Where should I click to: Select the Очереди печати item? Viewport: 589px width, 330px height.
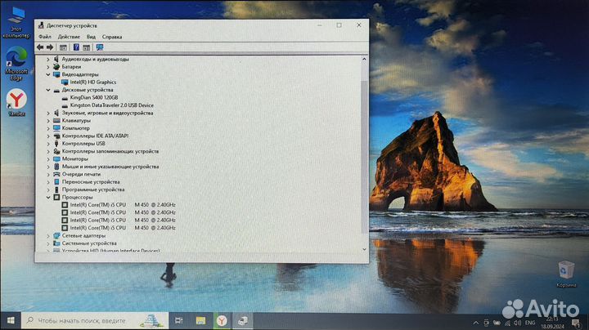(x=81, y=174)
